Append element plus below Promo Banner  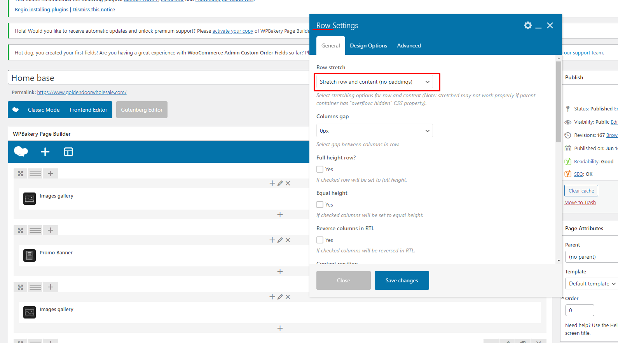pos(280,271)
